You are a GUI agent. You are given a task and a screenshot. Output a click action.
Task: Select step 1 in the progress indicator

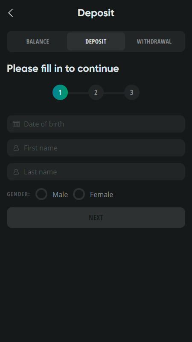[x=60, y=92]
